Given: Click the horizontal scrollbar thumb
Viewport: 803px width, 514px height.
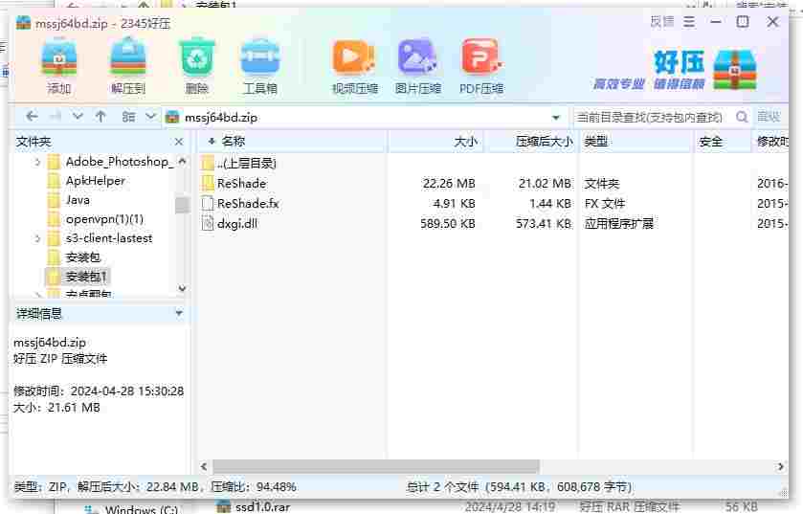Looking at the screenshot, I should tap(376, 466).
